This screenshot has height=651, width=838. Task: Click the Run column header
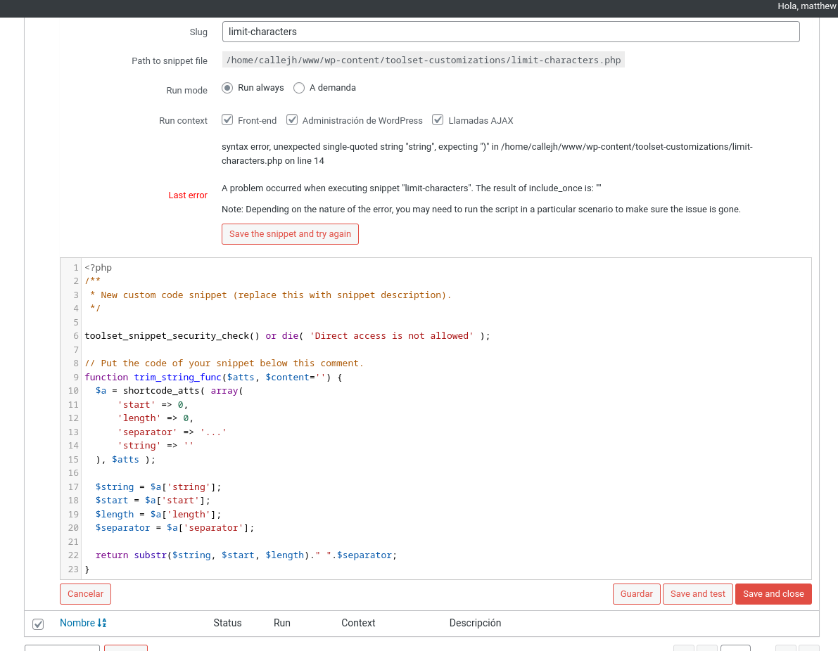tap(281, 623)
